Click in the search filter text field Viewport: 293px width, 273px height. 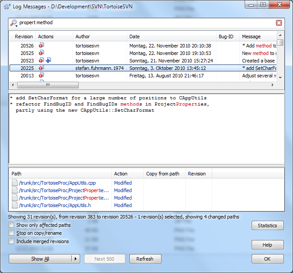145,23
